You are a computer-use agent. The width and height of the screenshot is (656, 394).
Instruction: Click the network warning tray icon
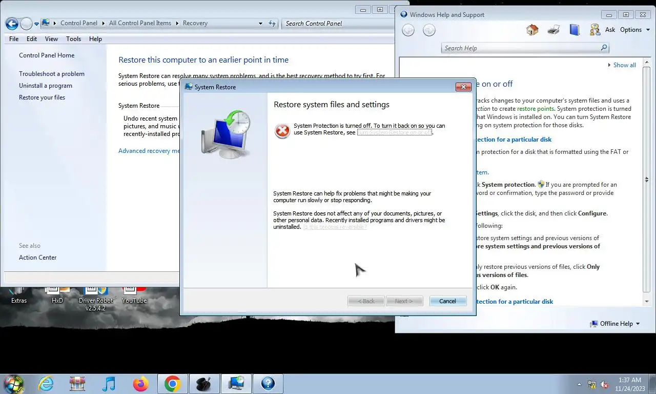click(592, 384)
